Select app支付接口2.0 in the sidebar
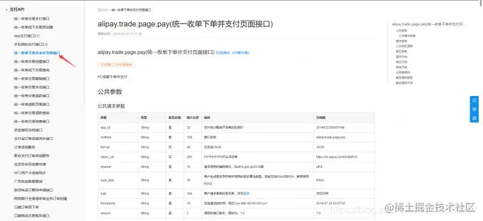Screen dimensions: 483x221 coord(27,36)
